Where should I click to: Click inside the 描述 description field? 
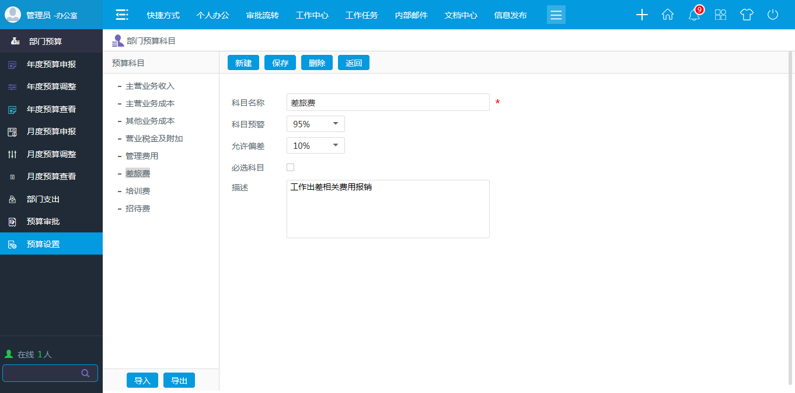(388, 208)
